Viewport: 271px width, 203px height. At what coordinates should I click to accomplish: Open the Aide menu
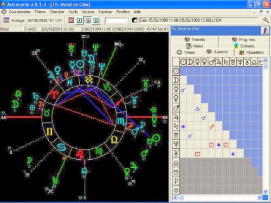(x=137, y=12)
